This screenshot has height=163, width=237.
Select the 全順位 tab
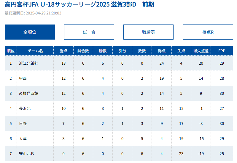point(30,32)
